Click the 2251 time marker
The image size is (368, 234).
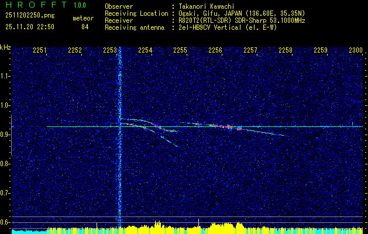(40, 50)
